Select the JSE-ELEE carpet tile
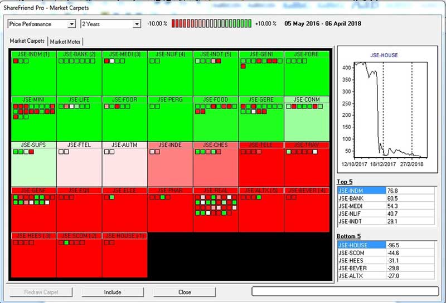This screenshot has height=303, width=446. (125, 210)
